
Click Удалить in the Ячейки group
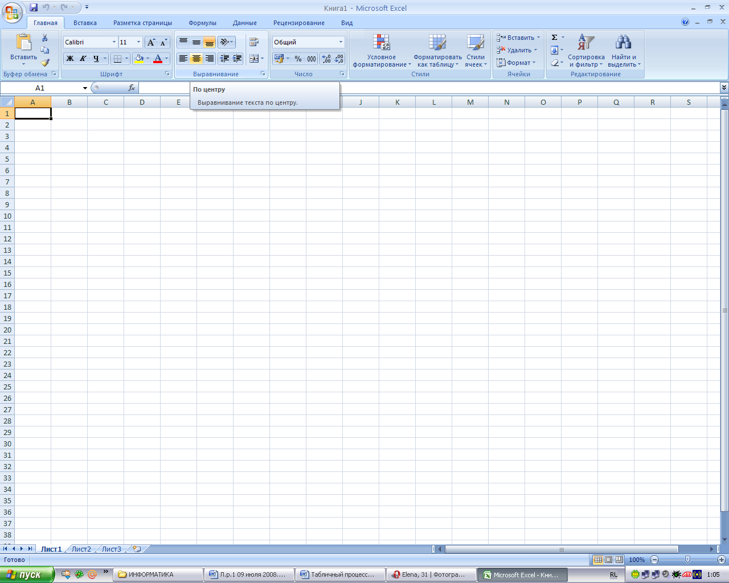[x=517, y=50]
